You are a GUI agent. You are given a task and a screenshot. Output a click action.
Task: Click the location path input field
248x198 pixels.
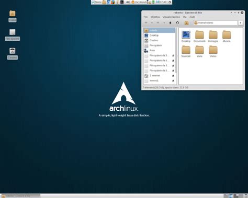pos(216,23)
